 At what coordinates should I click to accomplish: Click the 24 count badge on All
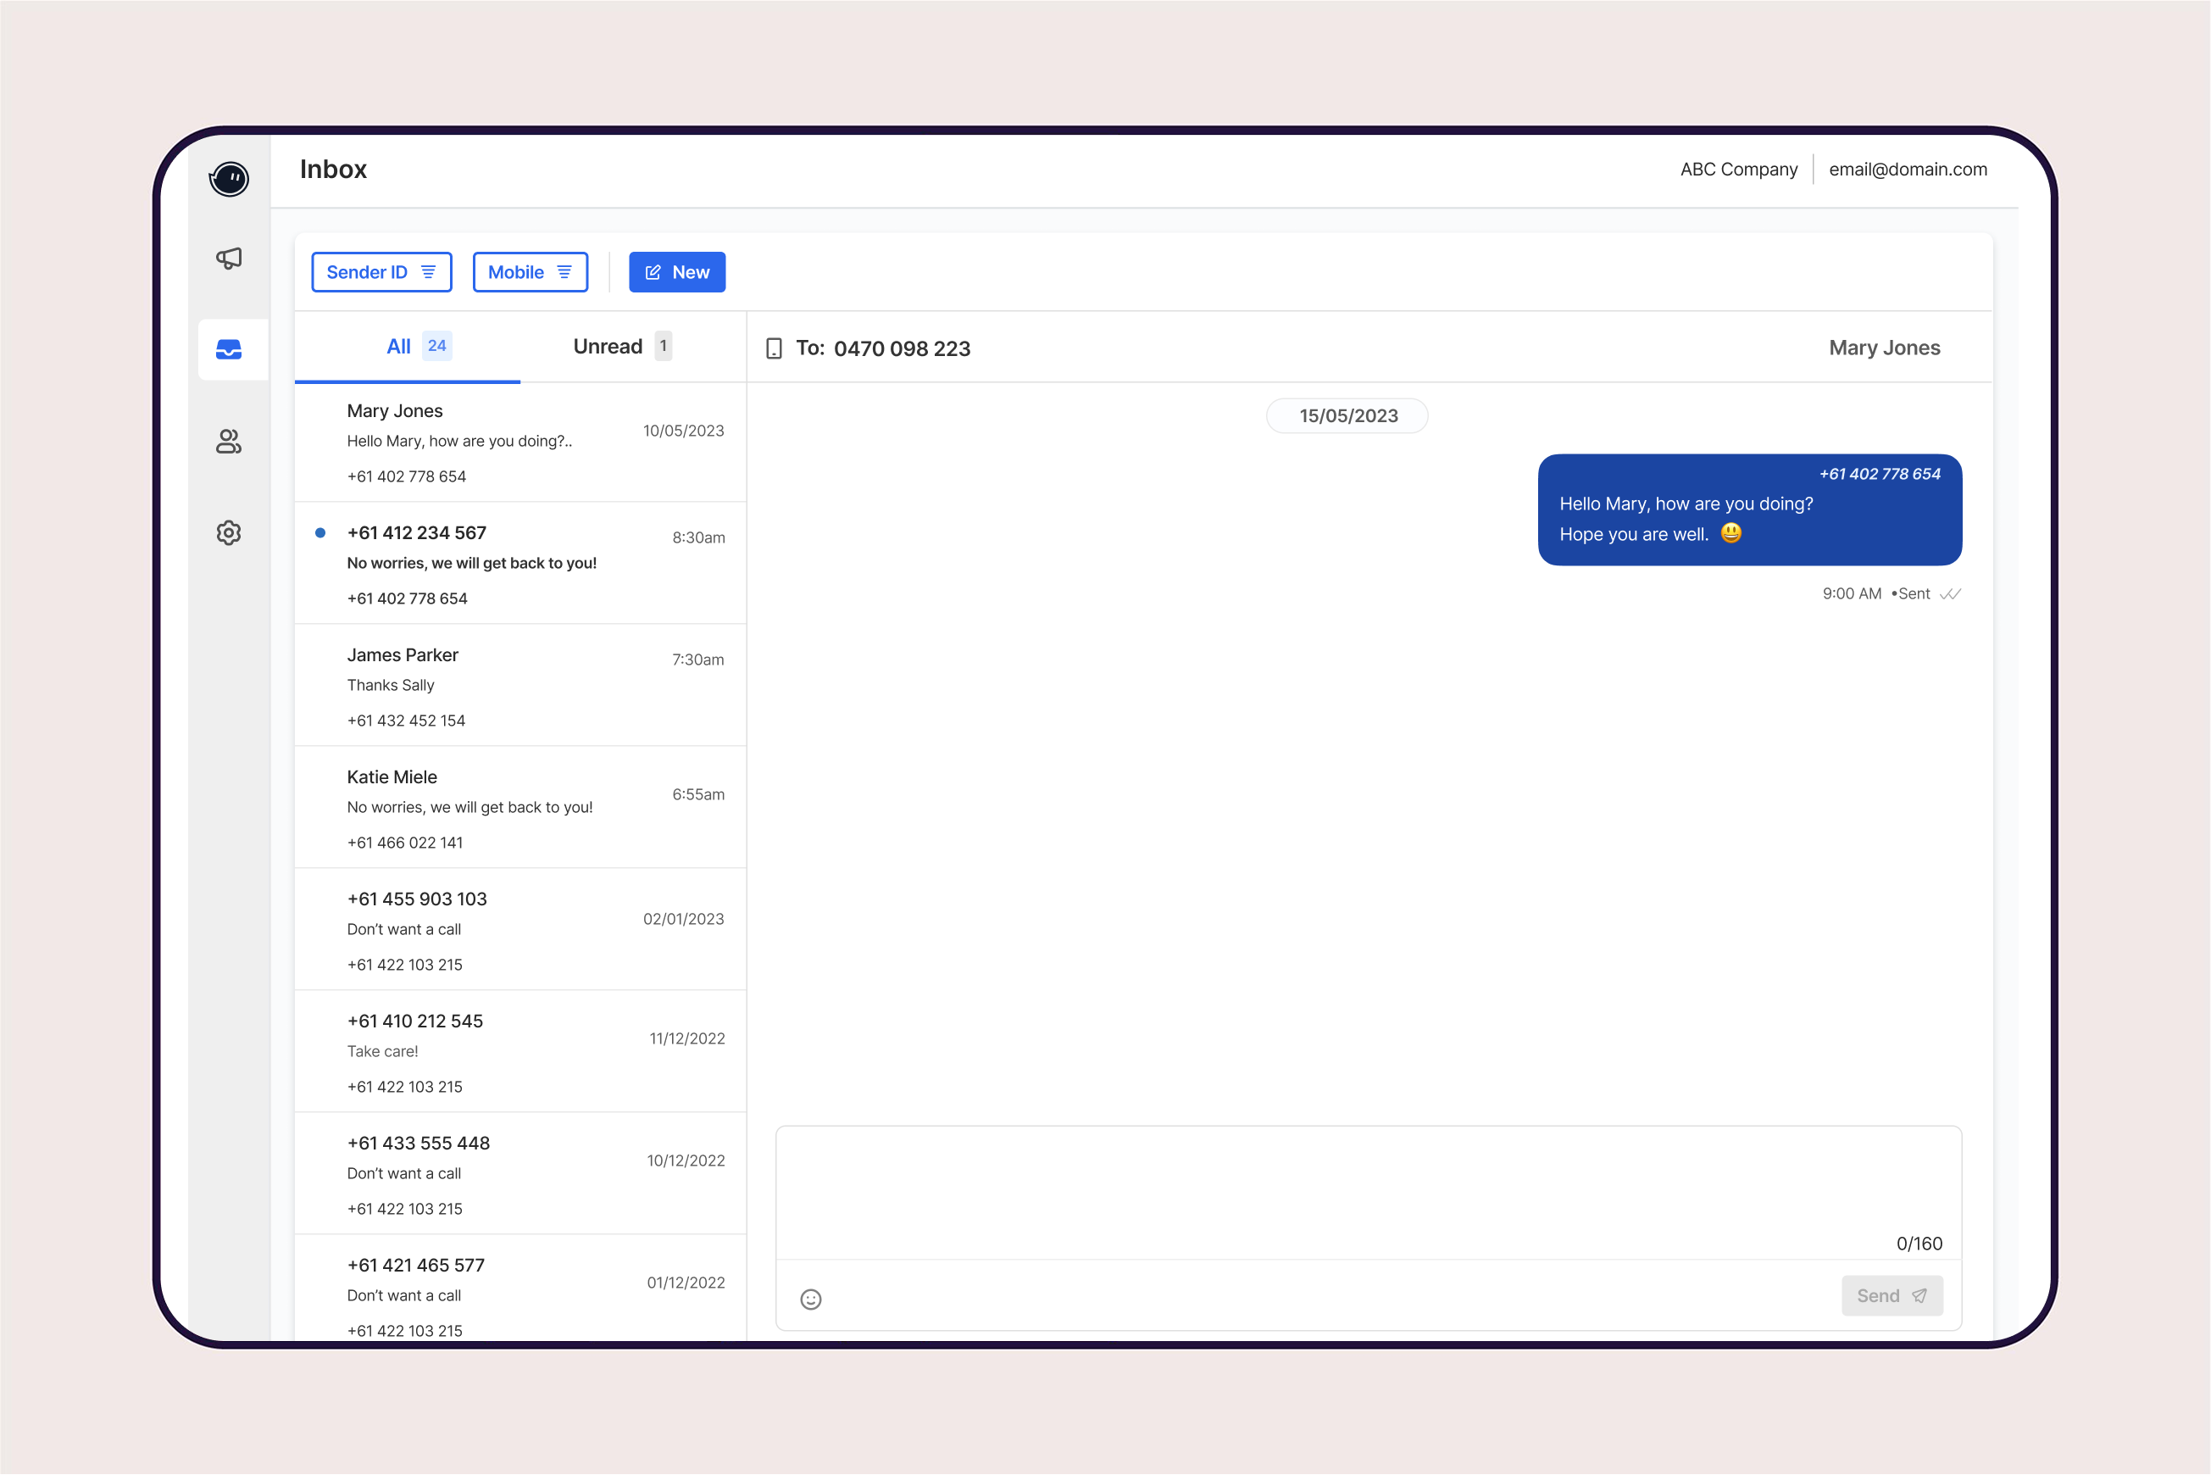[436, 345]
